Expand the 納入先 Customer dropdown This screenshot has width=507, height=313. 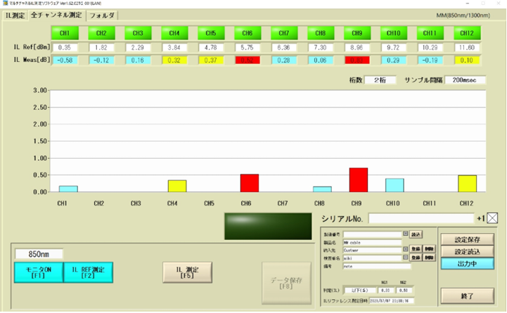(x=405, y=249)
